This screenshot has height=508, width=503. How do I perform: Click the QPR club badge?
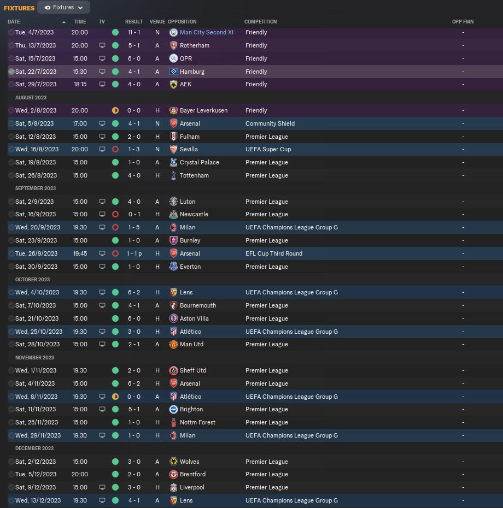(173, 58)
